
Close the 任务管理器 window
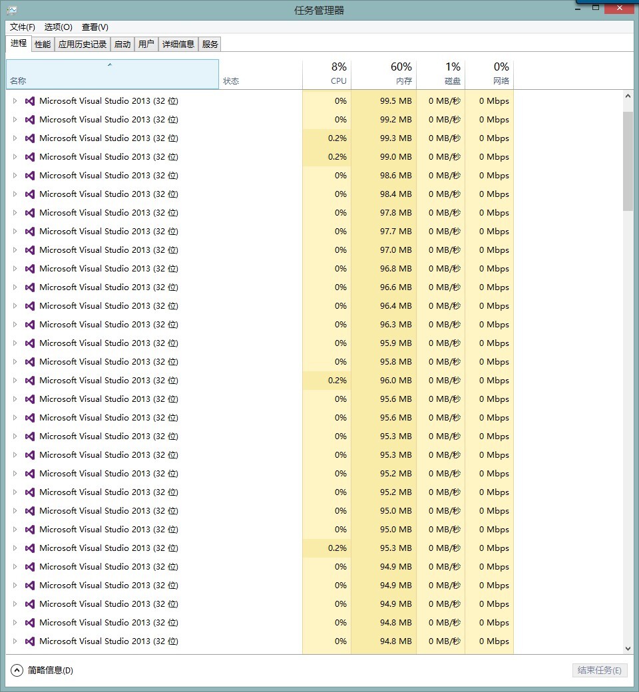(x=620, y=8)
